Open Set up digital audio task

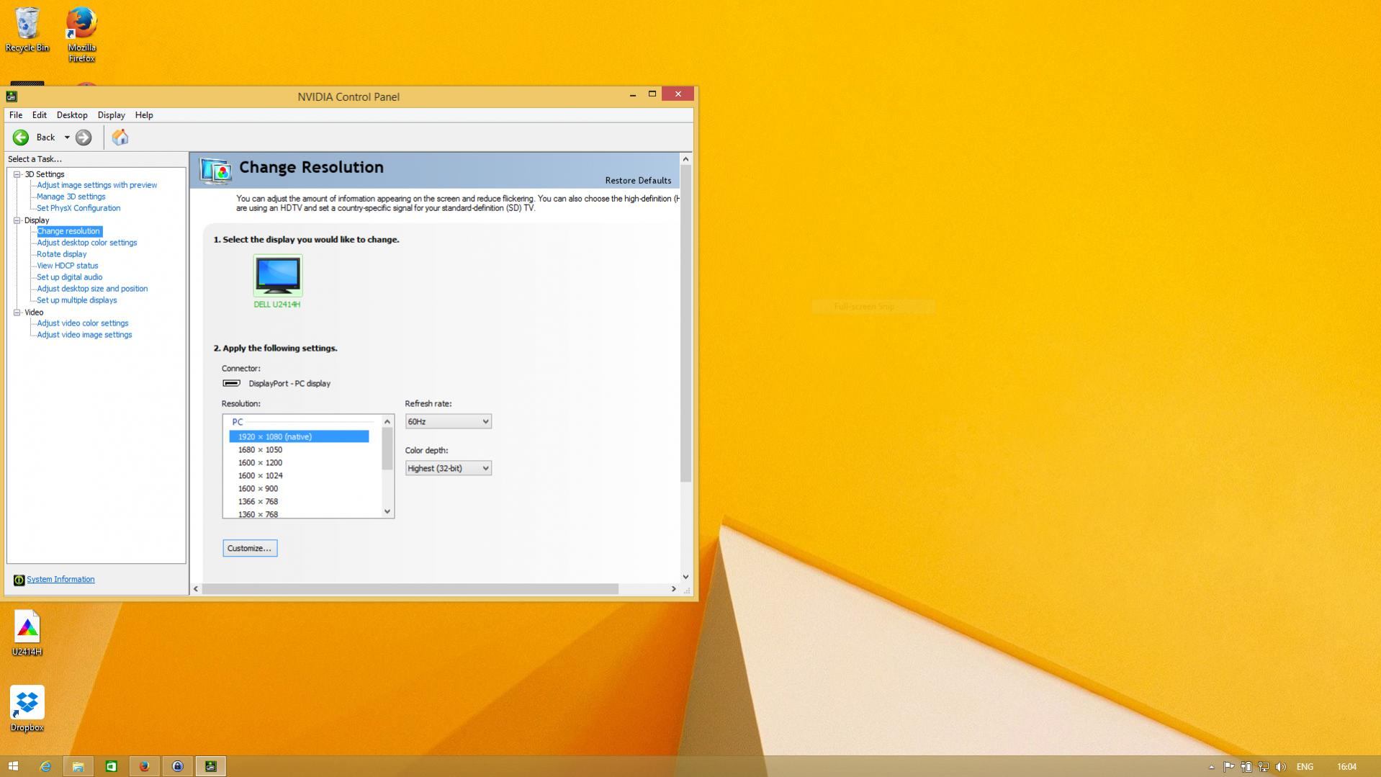[70, 277]
